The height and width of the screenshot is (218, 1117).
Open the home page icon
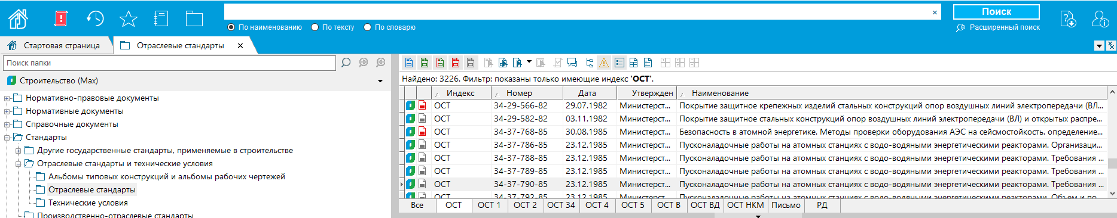click(19, 18)
